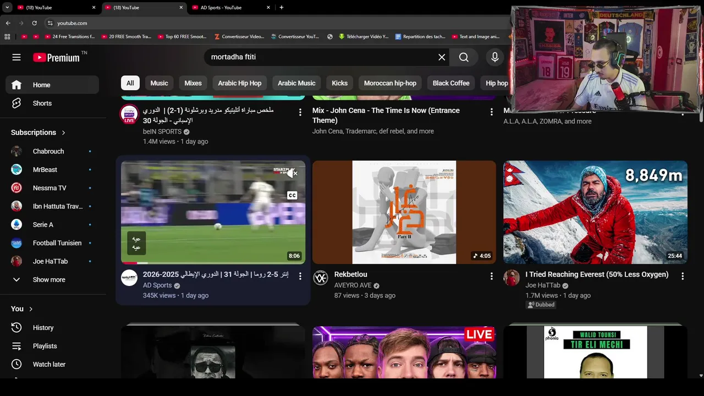Open the Chabrouch subscription channel
Image resolution: width=704 pixels, height=396 pixels.
[52, 151]
